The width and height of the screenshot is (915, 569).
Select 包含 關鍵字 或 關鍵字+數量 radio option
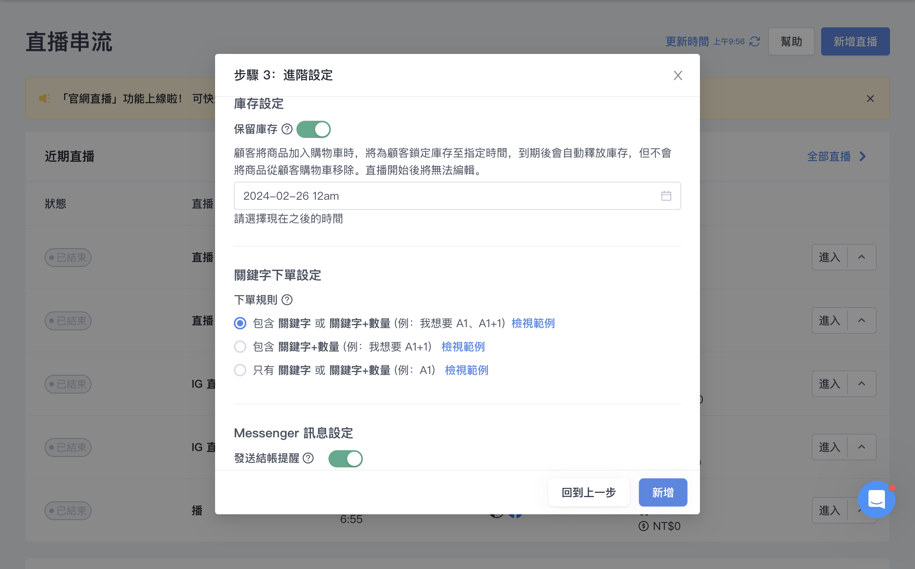(x=240, y=323)
